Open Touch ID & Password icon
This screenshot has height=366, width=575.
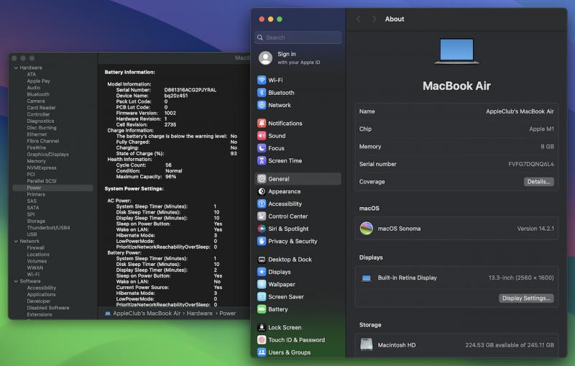pyautogui.click(x=262, y=340)
